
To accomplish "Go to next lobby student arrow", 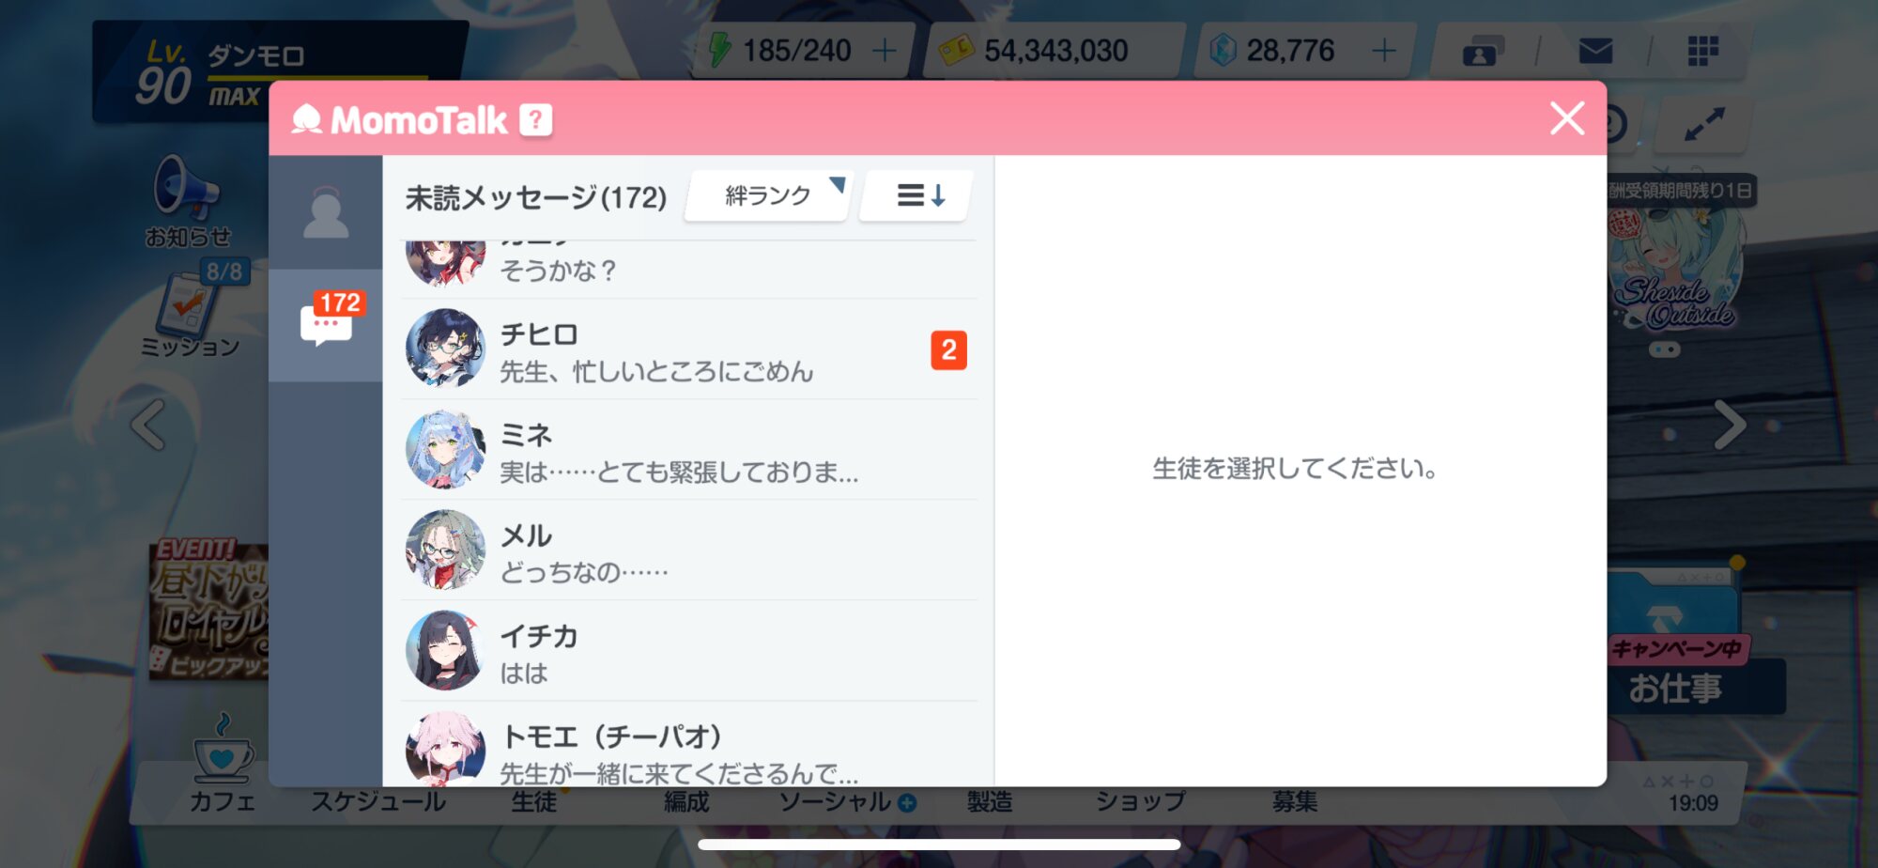I will (1731, 425).
